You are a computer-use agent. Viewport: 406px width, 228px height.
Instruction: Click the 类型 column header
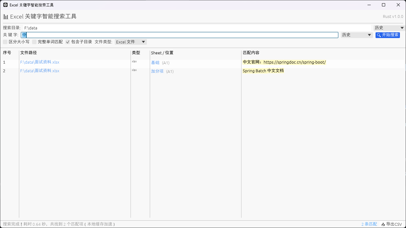tap(136, 53)
